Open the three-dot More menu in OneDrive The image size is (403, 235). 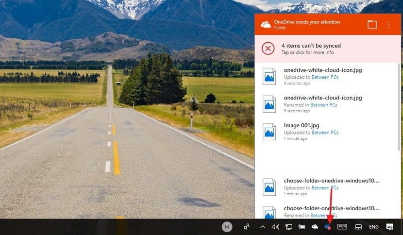coord(388,25)
